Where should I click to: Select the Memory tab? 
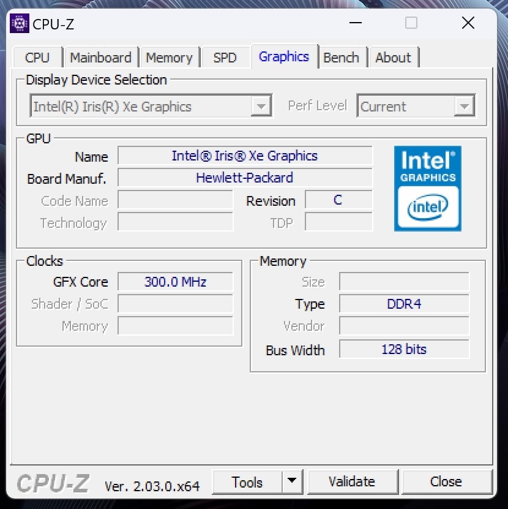(169, 58)
